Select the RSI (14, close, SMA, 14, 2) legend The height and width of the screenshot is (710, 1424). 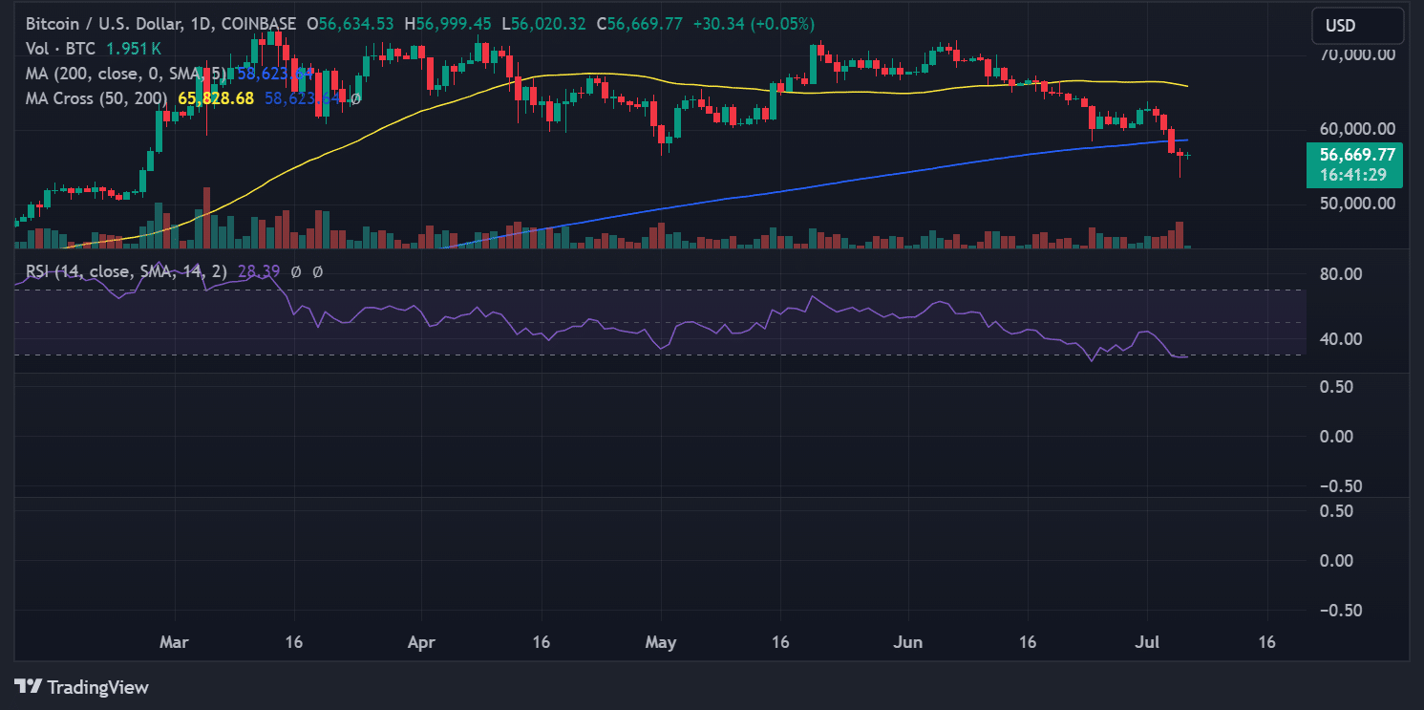(x=126, y=271)
